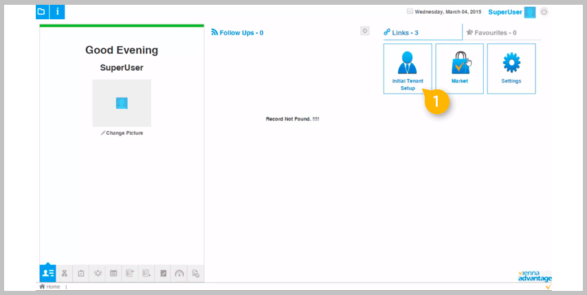The width and height of the screenshot is (587, 295).
Task: Open the Market tile
Action: click(460, 69)
